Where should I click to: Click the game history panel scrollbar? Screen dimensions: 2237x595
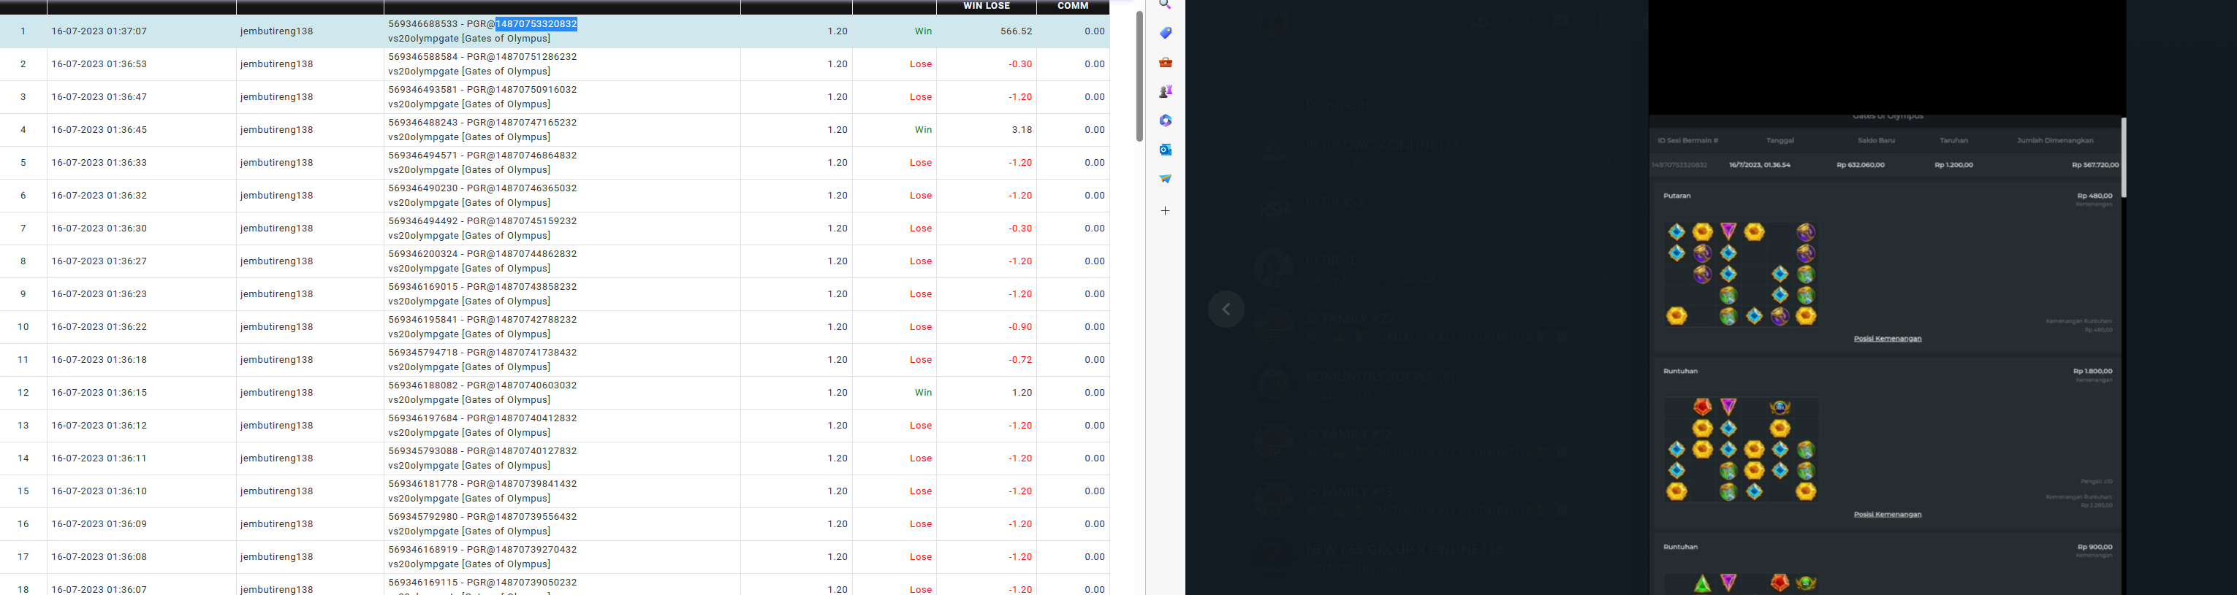[2124, 158]
